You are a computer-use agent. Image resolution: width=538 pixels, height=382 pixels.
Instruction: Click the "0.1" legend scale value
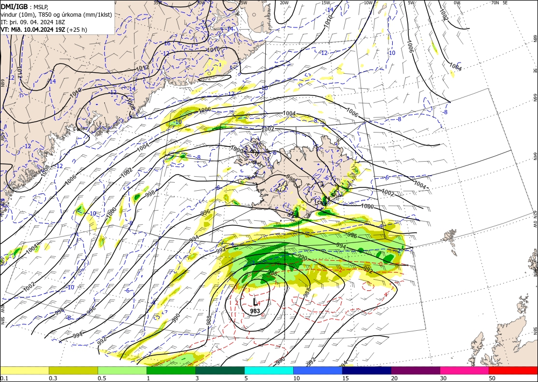point(4,378)
